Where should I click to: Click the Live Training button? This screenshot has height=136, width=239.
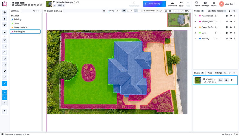click(x=153, y=4)
